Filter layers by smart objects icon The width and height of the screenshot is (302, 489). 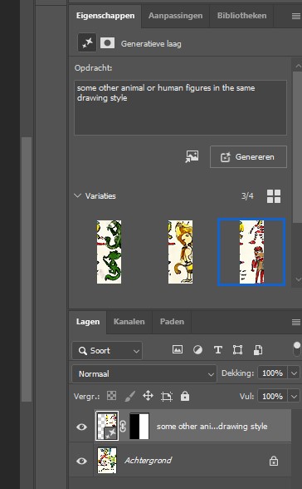tap(258, 350)
